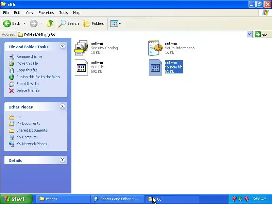Click the Up one level folder icon

(50, 23)
